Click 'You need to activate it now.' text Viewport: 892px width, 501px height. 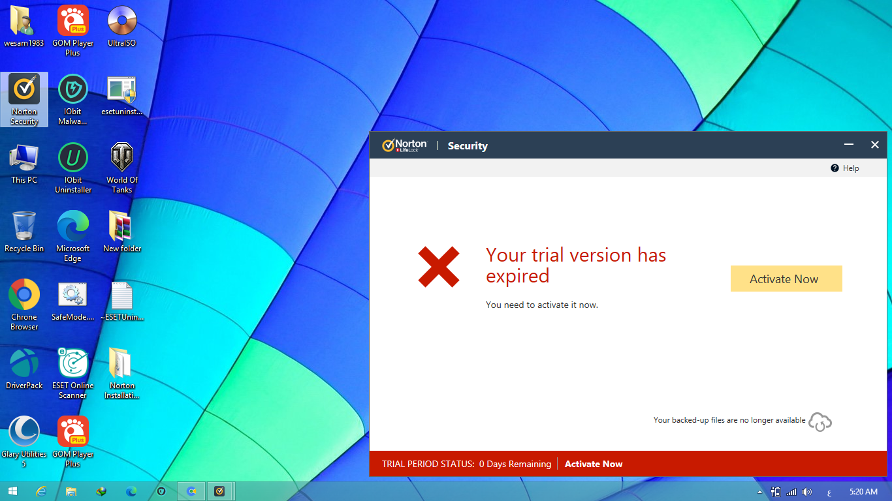pos(542,305)
